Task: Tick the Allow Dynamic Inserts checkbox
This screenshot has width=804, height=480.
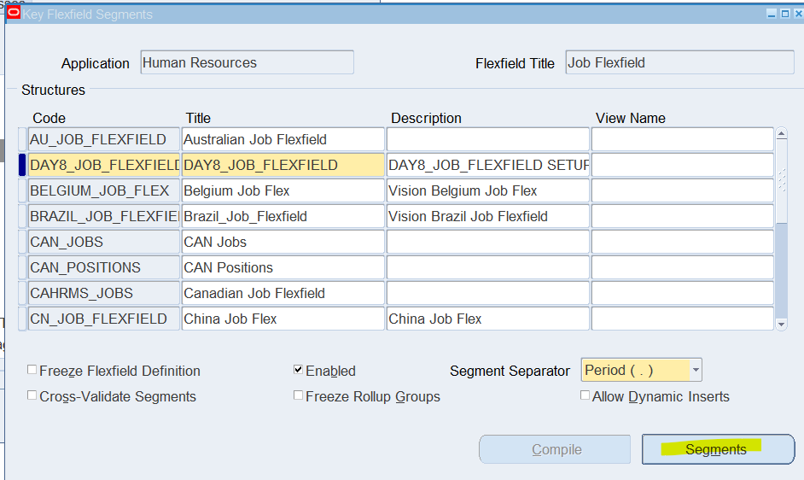Action: [585, 395]
